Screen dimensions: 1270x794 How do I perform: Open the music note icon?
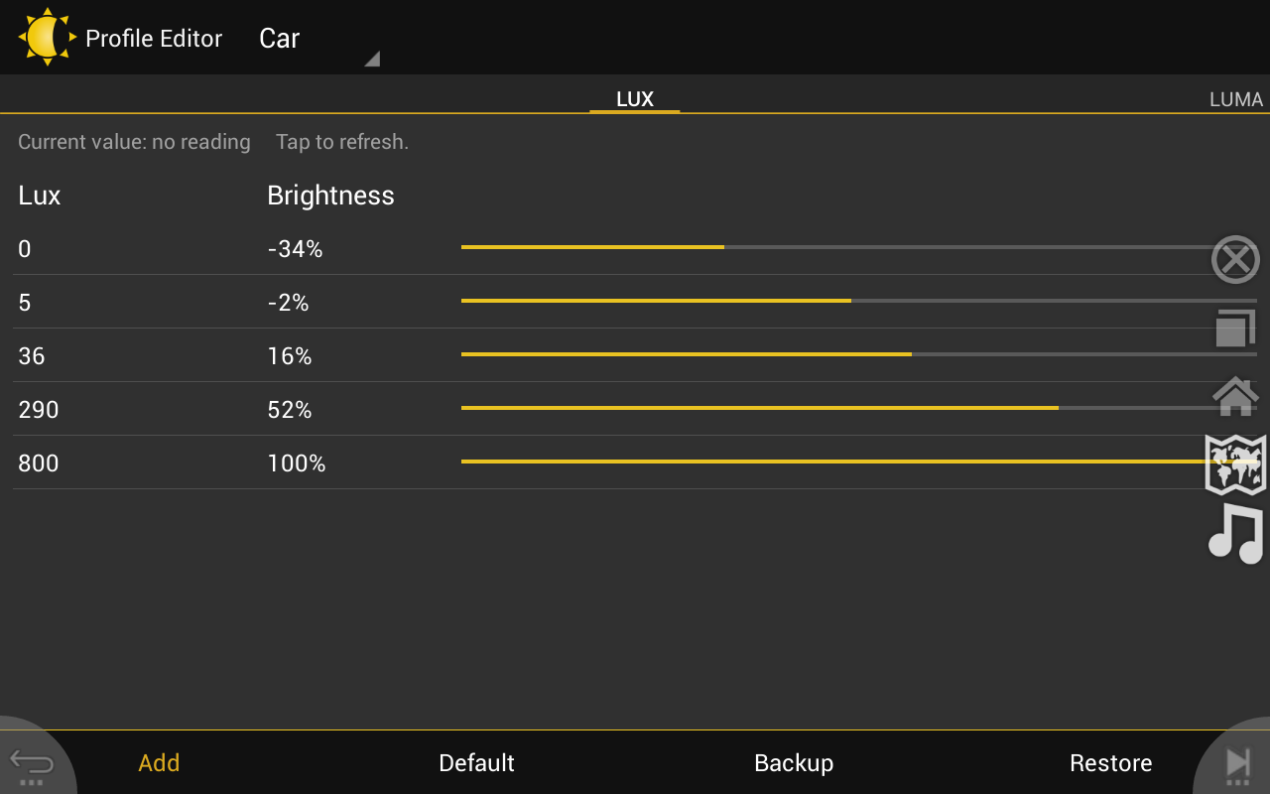[x=1235, y=533]
